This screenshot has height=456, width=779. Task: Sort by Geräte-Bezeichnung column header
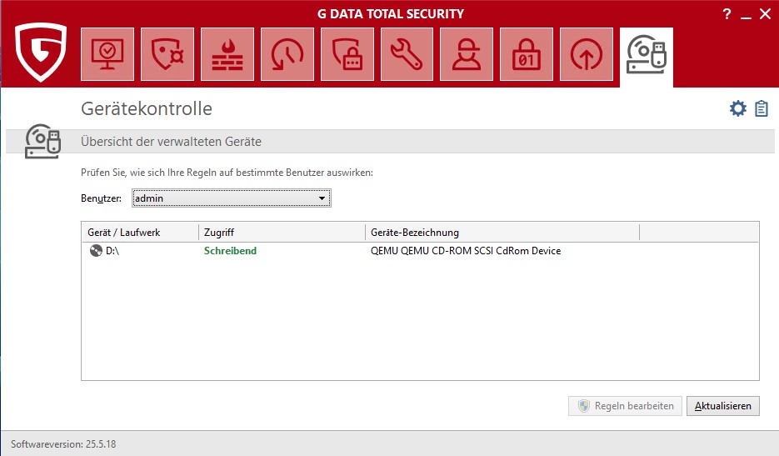[x=501, y=233]
